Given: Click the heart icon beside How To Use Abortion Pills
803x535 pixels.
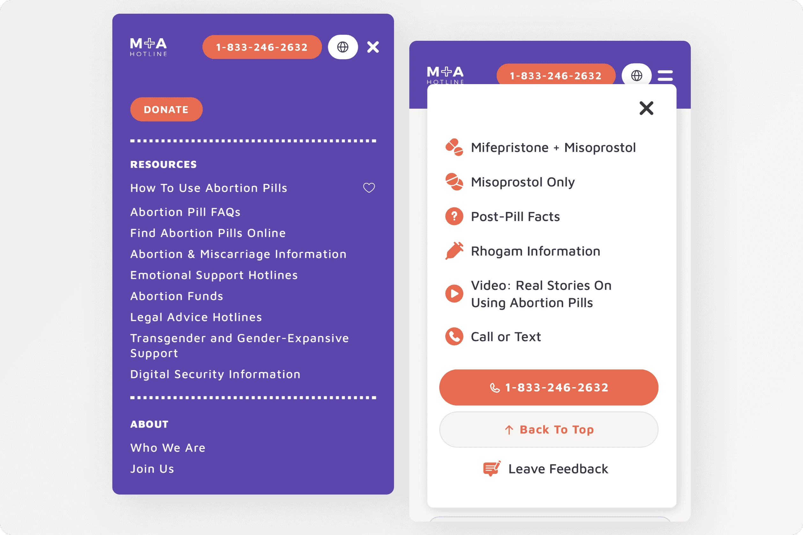Looking at the screenshot, I should click(x=369, y=188).
